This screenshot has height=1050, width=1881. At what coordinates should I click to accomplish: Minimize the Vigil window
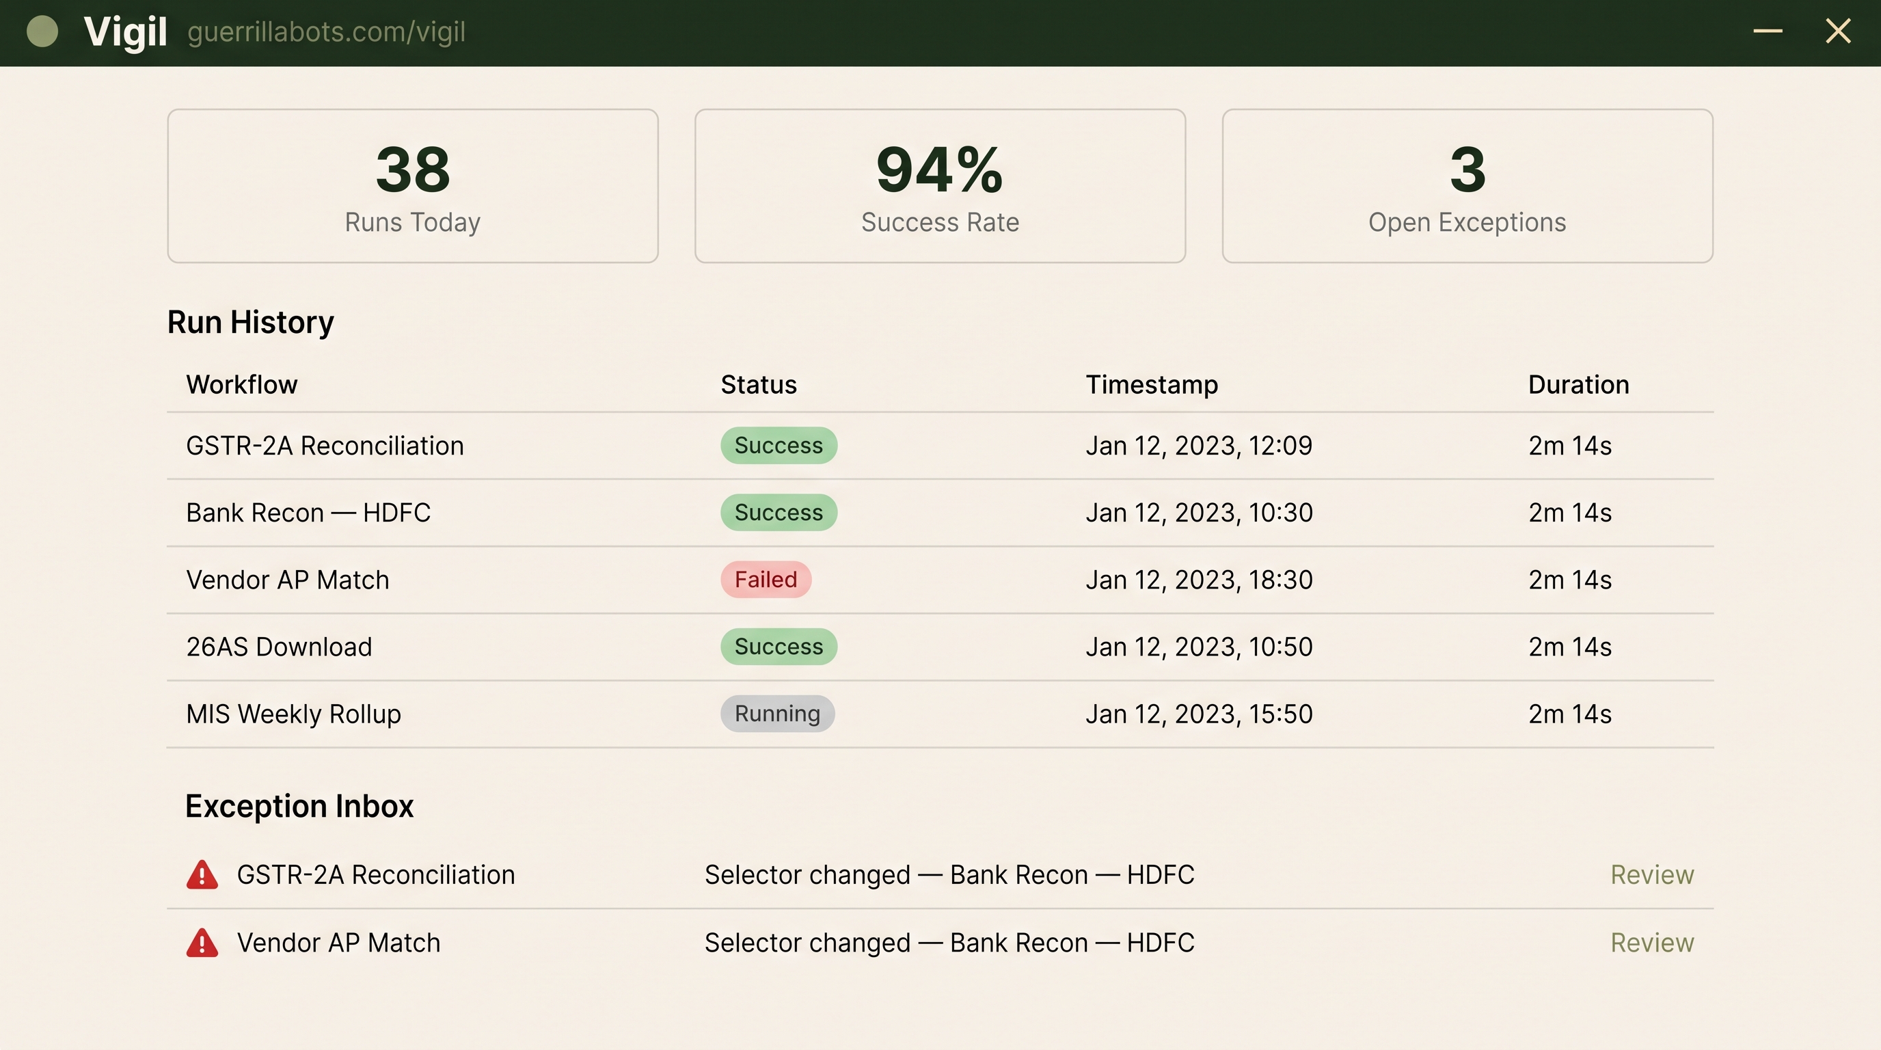pyautogui.click(x=1768, y=31)
